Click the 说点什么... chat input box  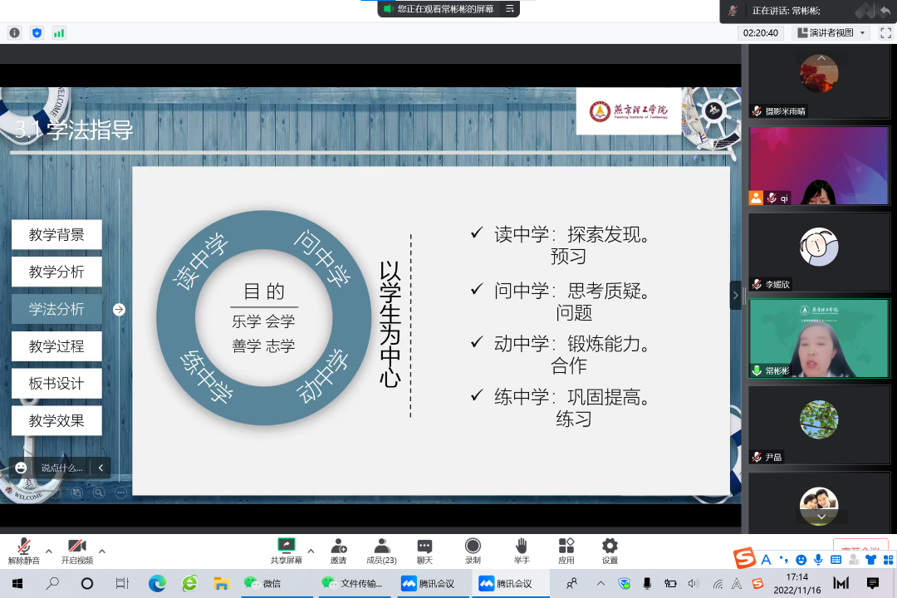[x=61, y=468]
